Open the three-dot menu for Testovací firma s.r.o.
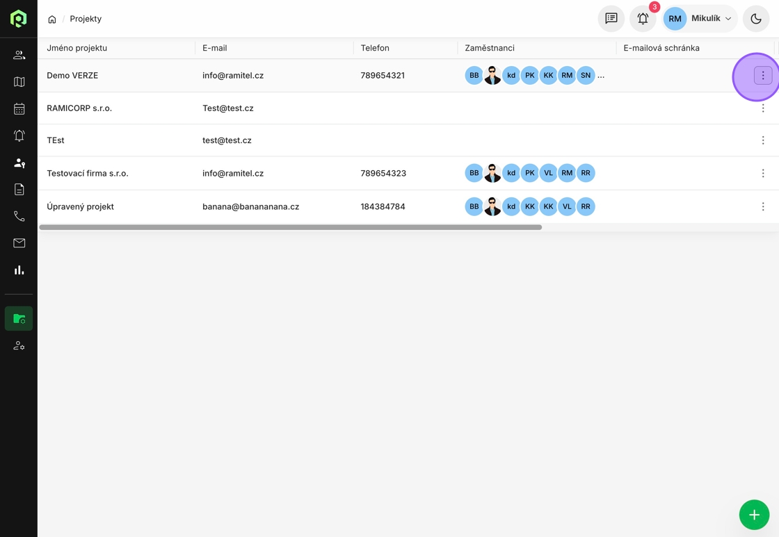This screenshot has height=537, width=779. (x=763, y=173)
